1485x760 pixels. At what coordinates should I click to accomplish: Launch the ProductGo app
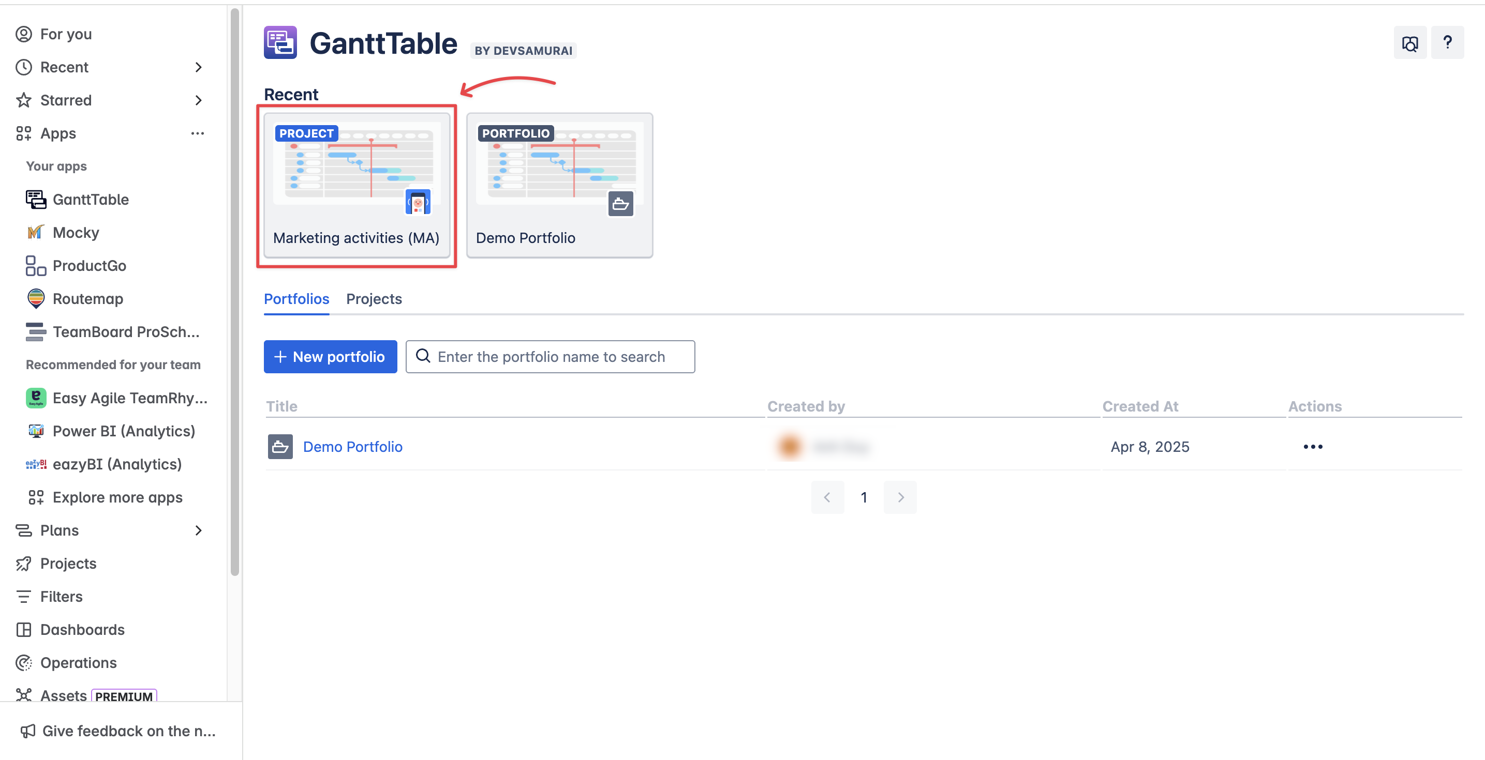[x=89, y=266]
